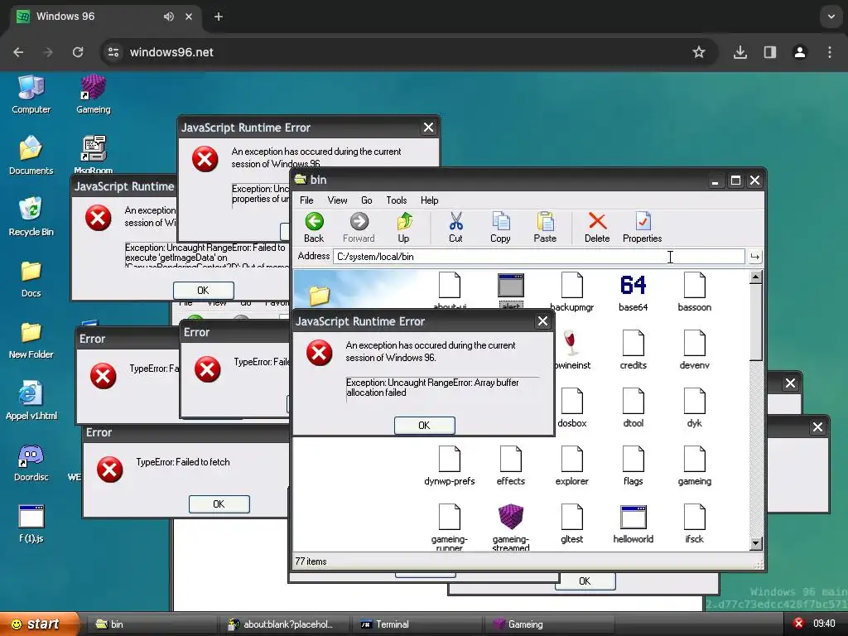Open the View menu in bin window
Screen dimensions: 848x636
(x=337, y=200)
